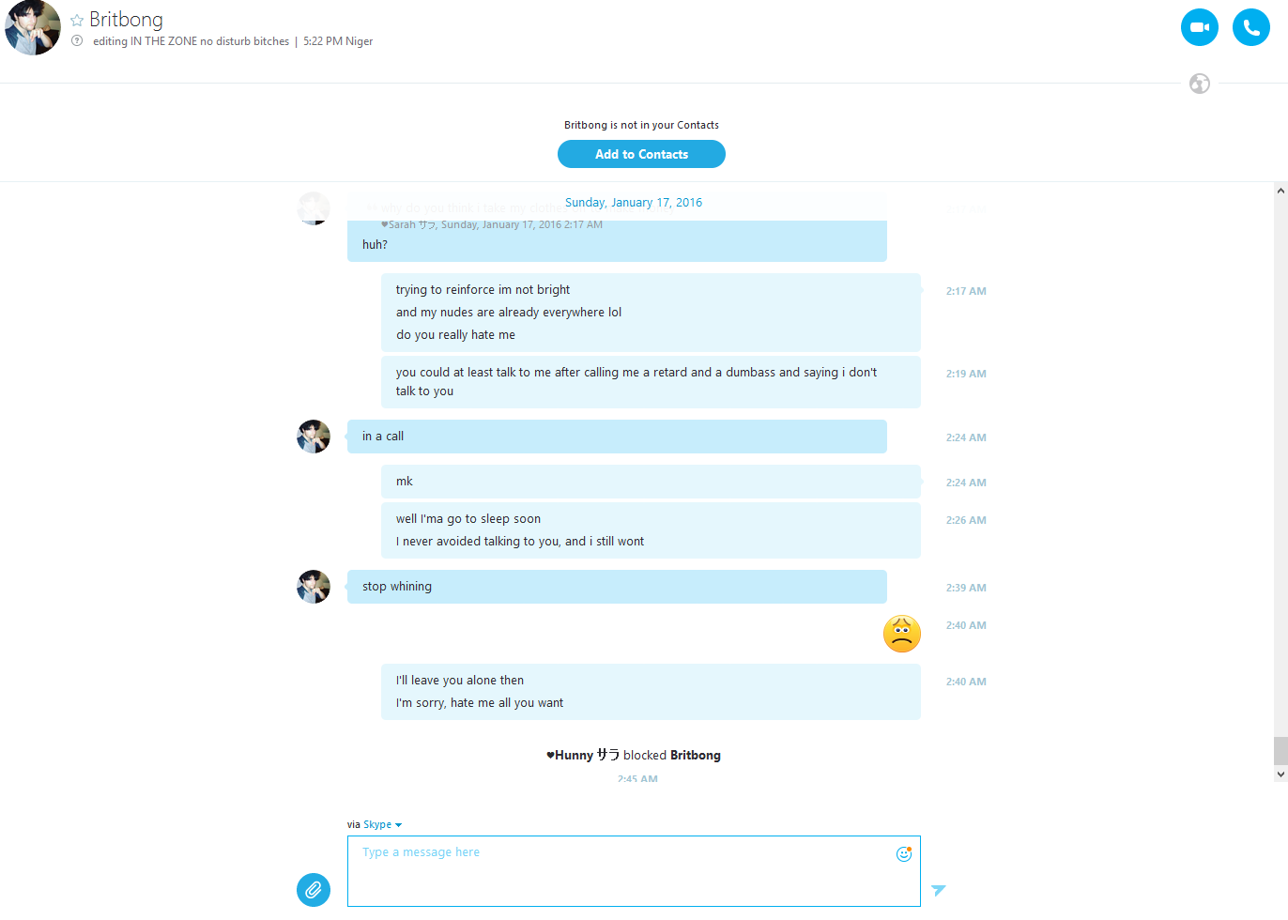Click the "stop whining" message bubble
1288x920 pixels.
[616, 587]
